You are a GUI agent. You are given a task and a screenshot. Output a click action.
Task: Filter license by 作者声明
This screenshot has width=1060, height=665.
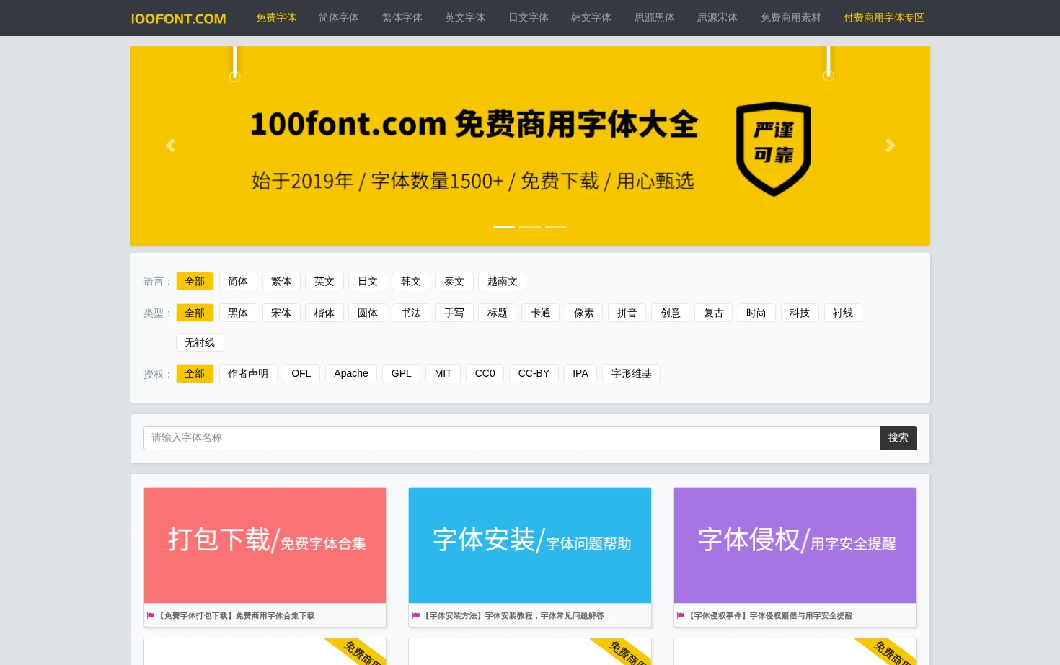tap(248, 373)
